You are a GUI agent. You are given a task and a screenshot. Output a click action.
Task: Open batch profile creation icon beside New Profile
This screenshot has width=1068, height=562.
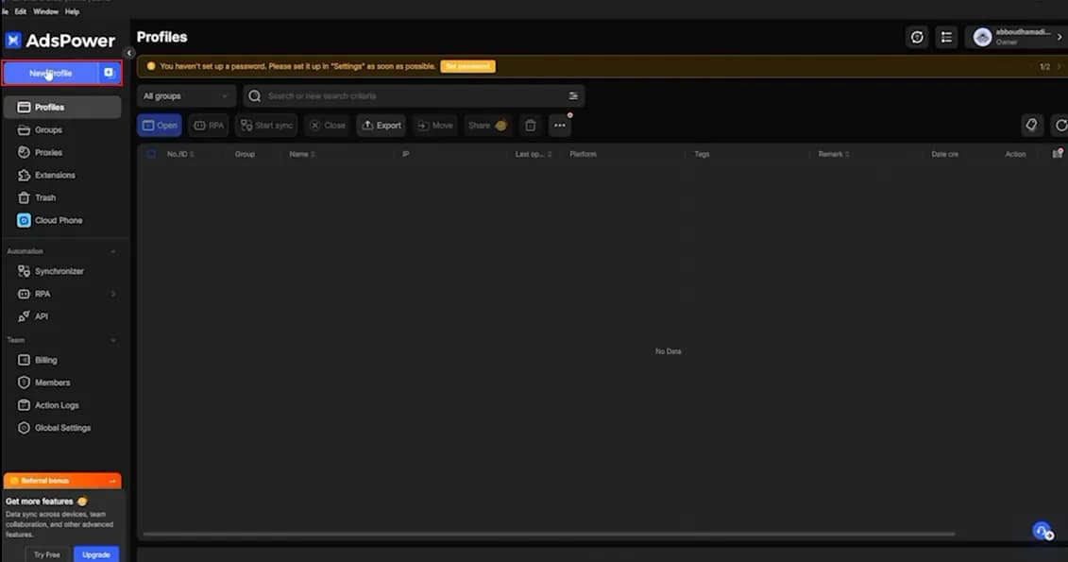click(109, 73)
